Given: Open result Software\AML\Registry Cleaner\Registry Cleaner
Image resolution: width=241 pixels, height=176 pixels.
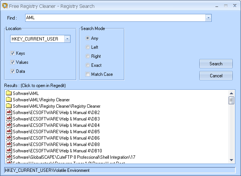Looking at the screenshot, I should click(x=57, y=106).
